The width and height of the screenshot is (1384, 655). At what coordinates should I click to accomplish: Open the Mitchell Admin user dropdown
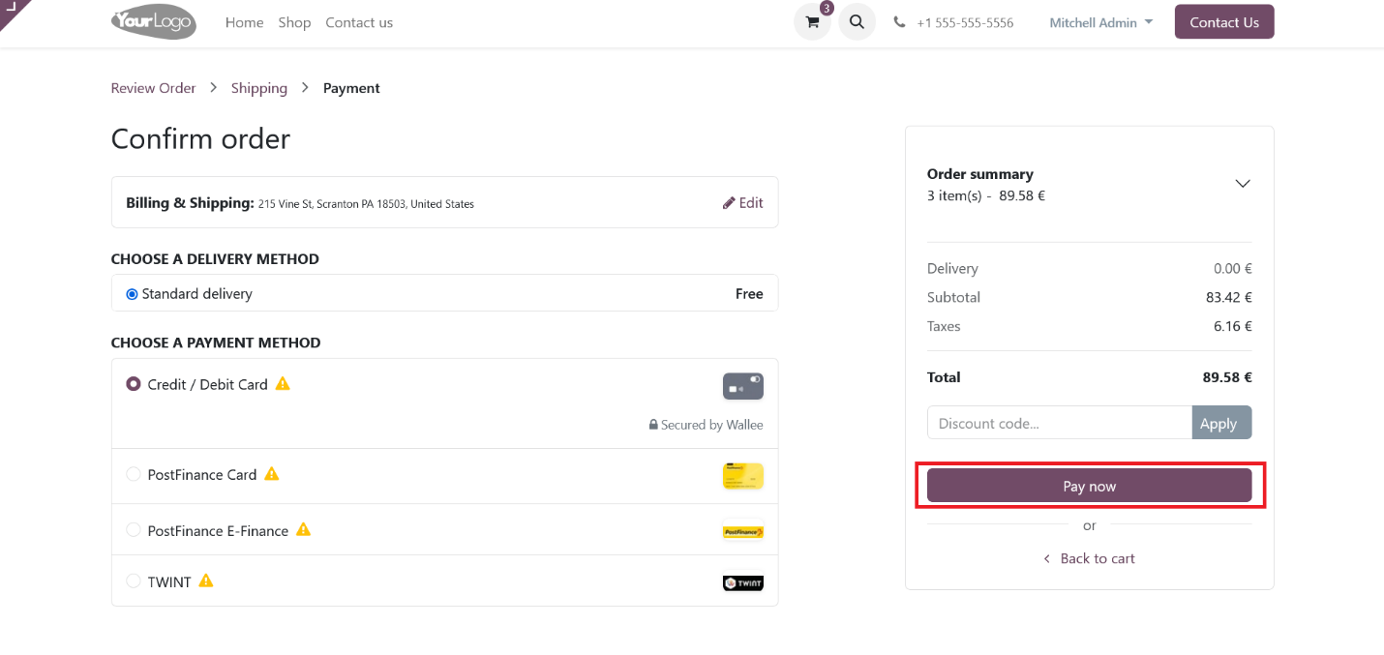coord(1100,22)
